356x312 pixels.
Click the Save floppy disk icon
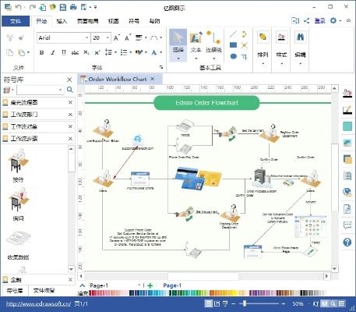pyautogui.click(x=63, y=7)
